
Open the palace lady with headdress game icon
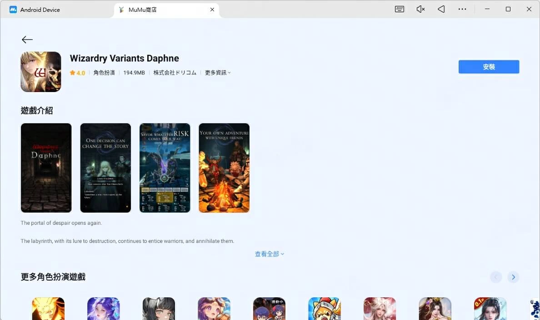435,309
